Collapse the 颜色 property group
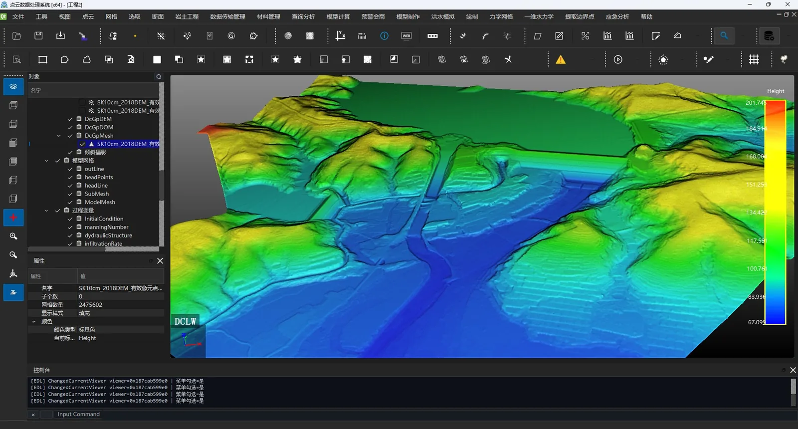This screenshot has width=798, height=429. coord(34,322)
